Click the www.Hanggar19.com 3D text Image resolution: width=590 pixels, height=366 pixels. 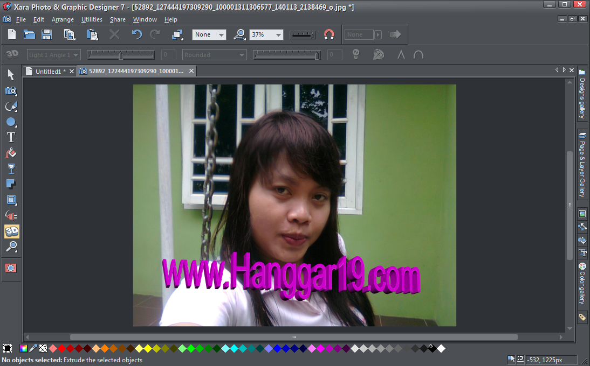coord(291,277)
